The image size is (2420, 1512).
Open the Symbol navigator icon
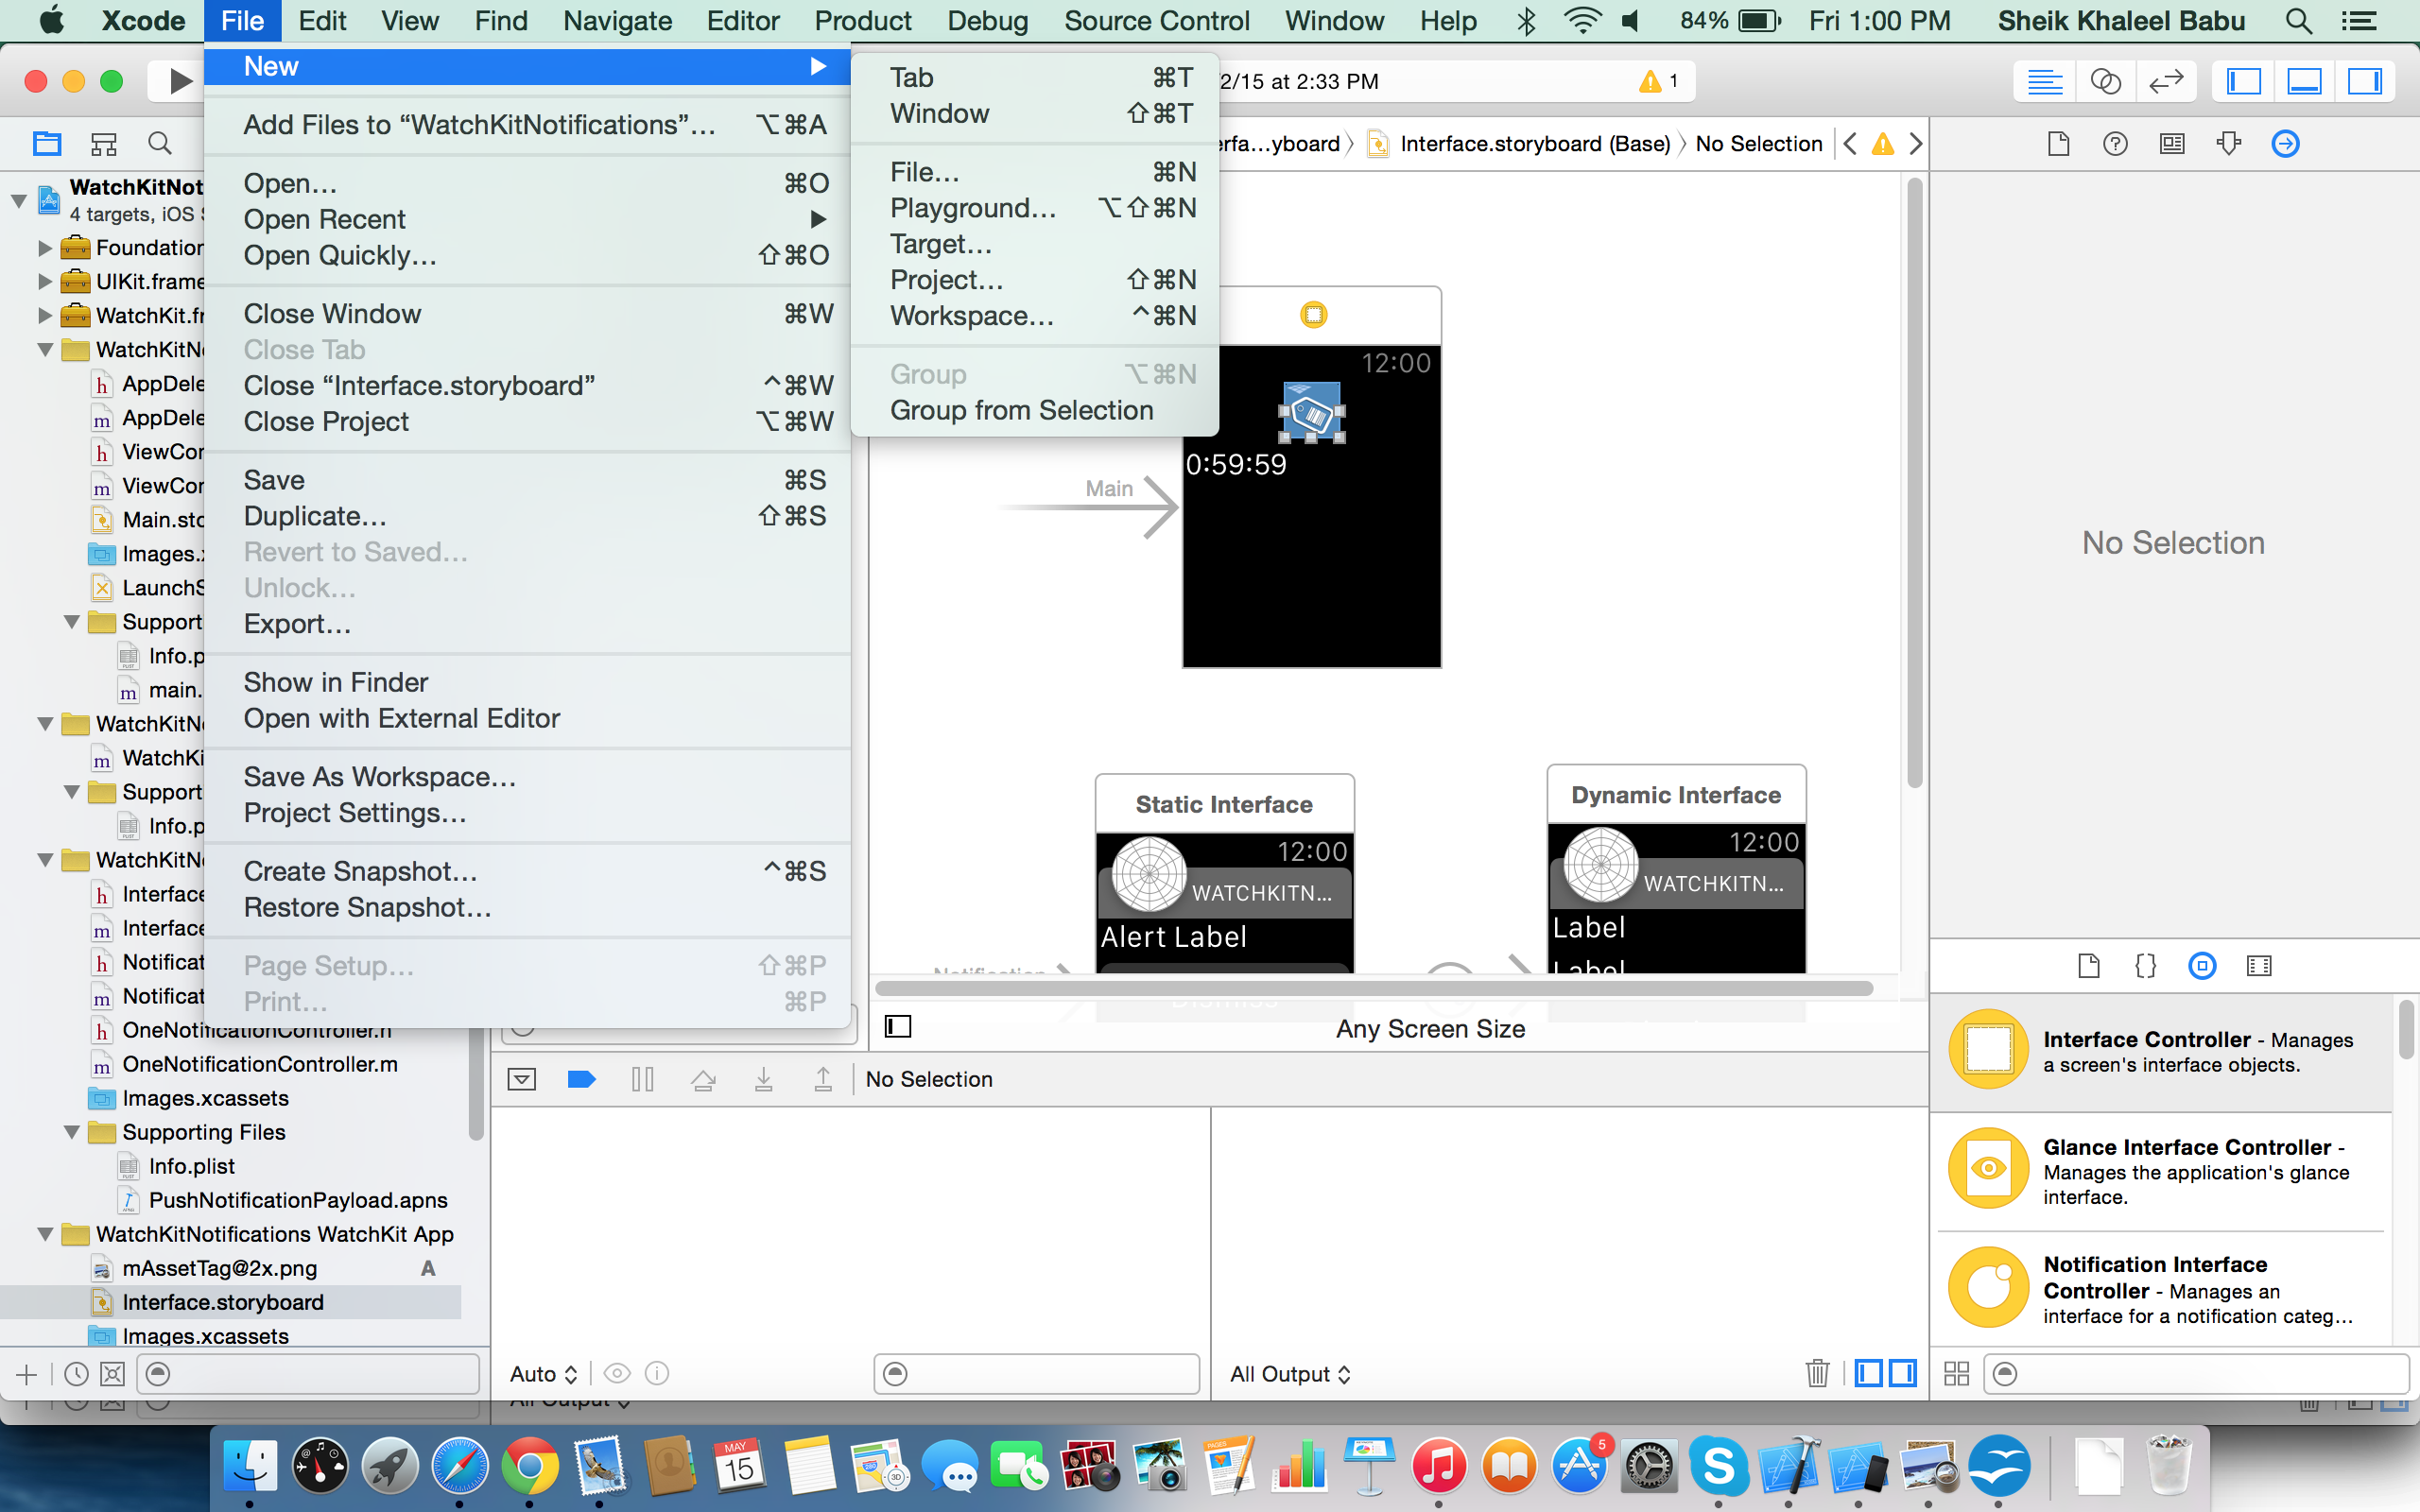click(x=104, y=143)
